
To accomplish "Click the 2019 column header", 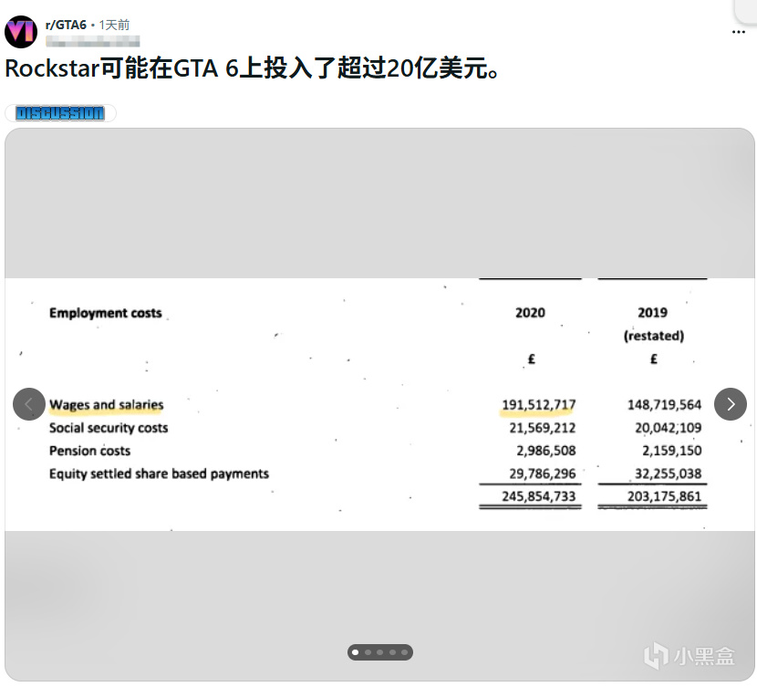I will point(653,312).
